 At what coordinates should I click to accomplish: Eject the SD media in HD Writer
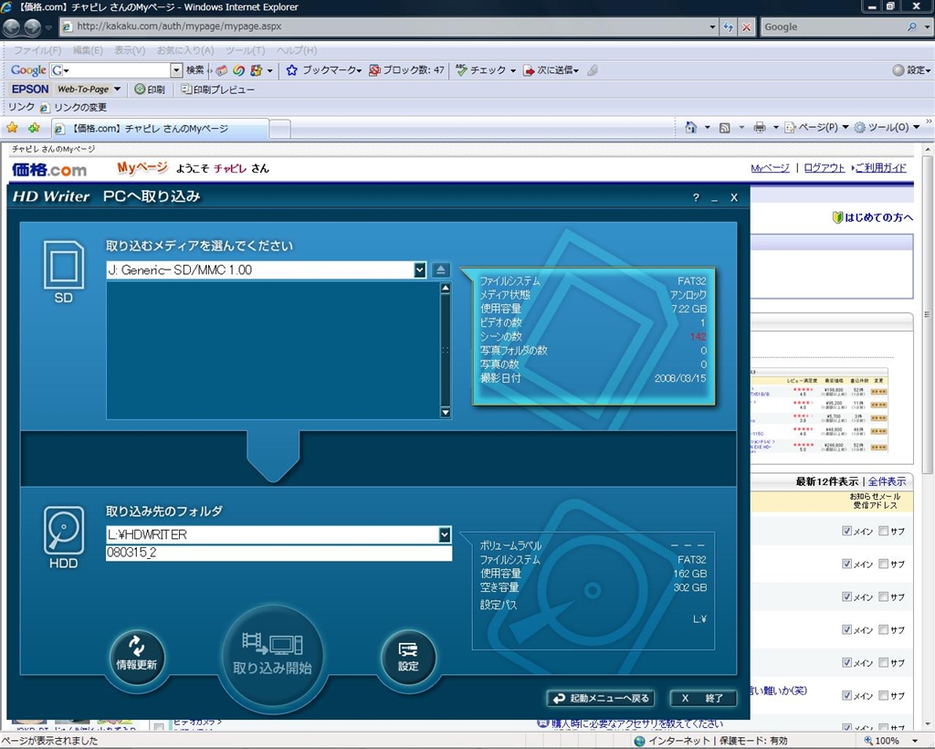click(441, 270)
